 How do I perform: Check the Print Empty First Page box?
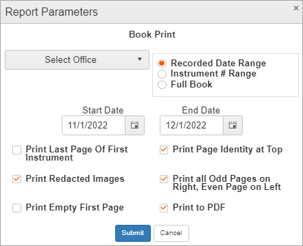16,208
